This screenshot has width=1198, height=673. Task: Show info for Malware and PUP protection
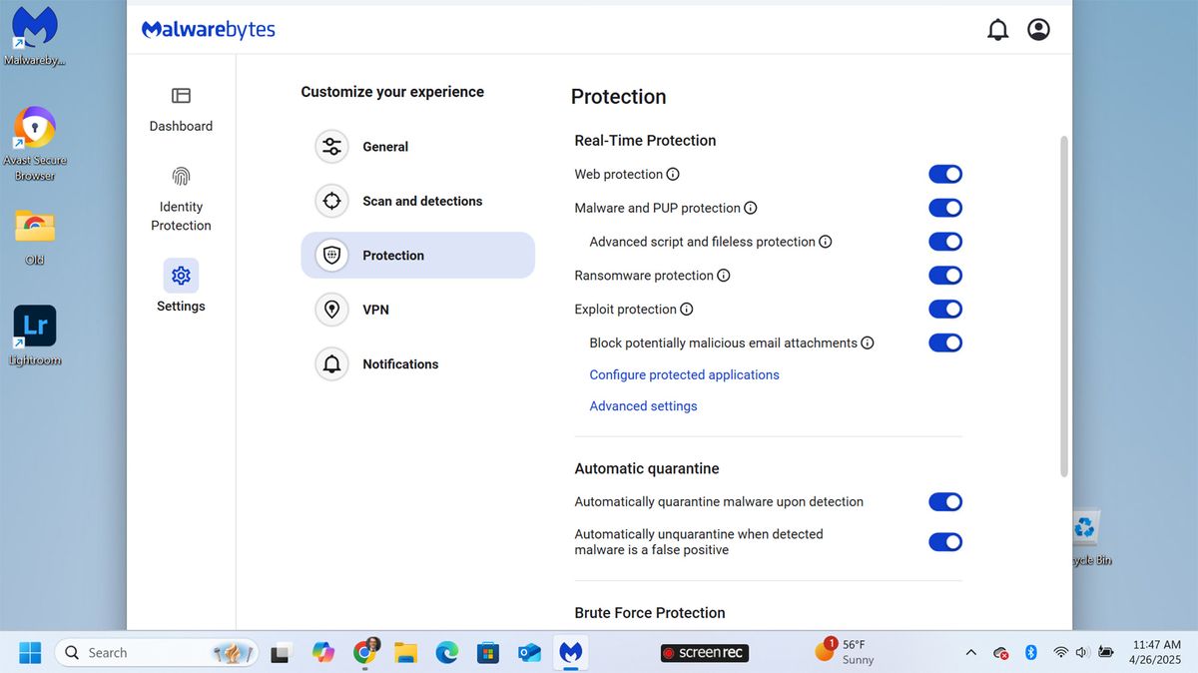pos(752,208)
